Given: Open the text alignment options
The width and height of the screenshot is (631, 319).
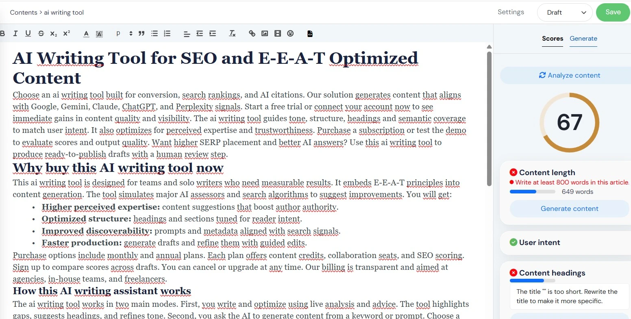Looking at the screenshot, I should coord(187,34).
